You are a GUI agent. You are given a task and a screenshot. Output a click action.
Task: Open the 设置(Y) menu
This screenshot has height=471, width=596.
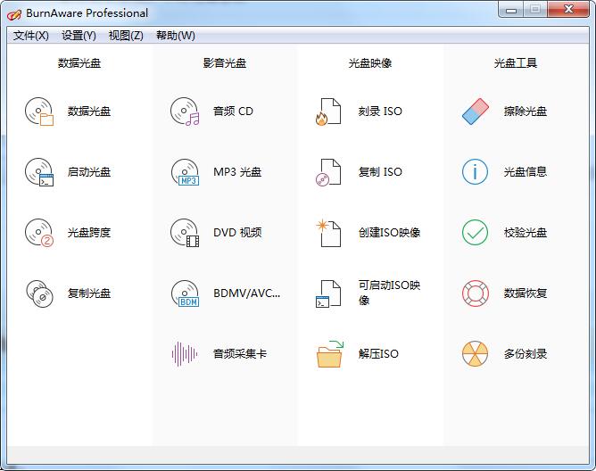pyautogui.click(x=79, y=36)
